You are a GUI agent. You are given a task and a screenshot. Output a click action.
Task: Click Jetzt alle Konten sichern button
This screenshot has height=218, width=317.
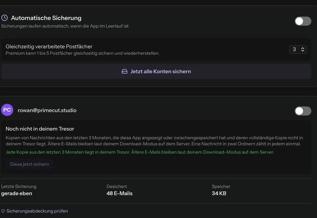tap(156, 71)
